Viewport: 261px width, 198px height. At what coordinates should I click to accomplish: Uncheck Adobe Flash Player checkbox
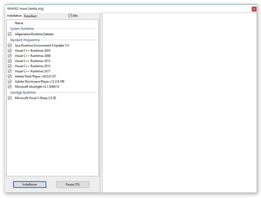point(10,76)
